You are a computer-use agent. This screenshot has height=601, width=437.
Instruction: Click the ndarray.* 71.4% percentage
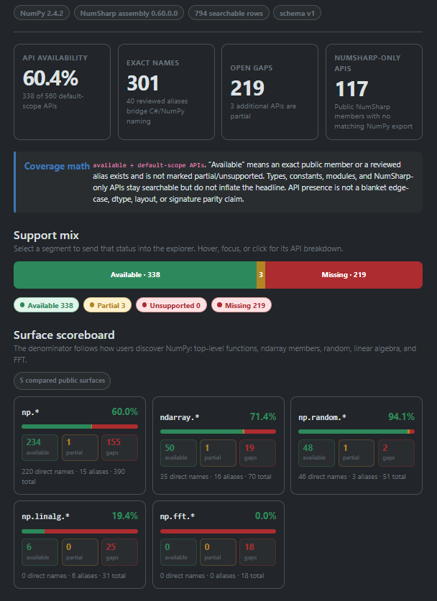[x=263, y=416]
